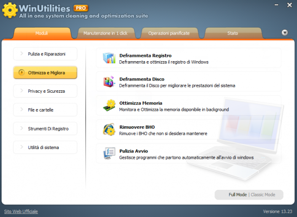The width and height of the screenshot is (297, 217).
Task: Click the Rimuovere BHO browser gear icon
Action: pos(109,130)
